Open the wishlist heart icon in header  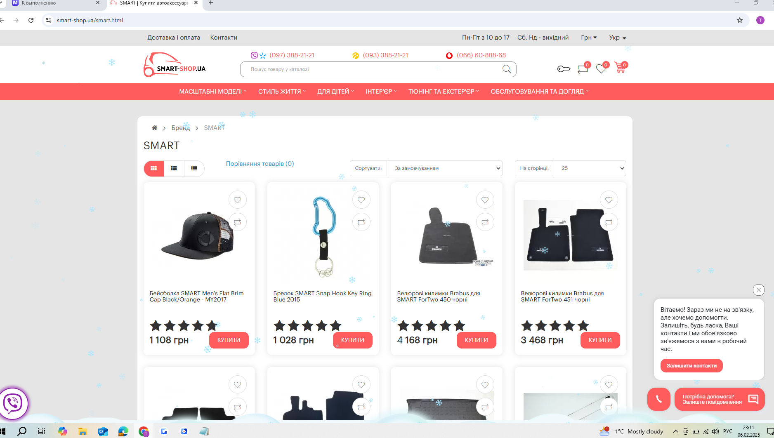[x=601, y=68]
